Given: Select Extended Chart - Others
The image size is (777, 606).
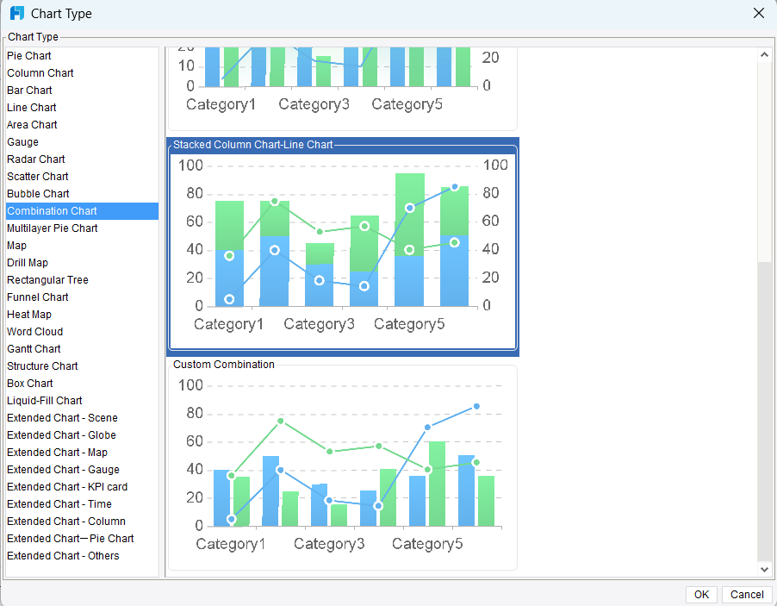Looking at the screenshot, I should 82,556.
